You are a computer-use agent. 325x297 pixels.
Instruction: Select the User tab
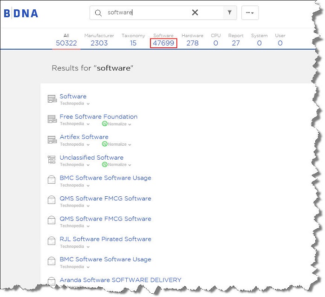point(280,40)
